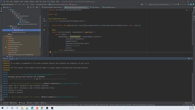Open run configuration dropdown SpringCloudFunctionApplication
Screen dimensions: 195x110
pos(160,4)
